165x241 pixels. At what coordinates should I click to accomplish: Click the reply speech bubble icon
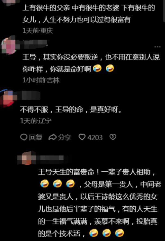tap(24, 137)
